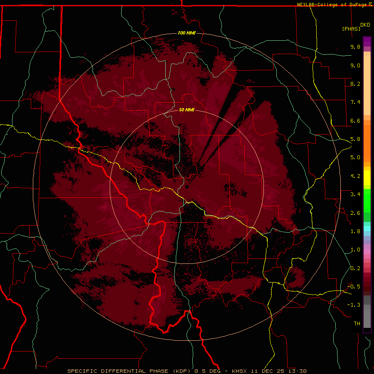This screenshot has width=374, height=374.
Task: Click the [PHAS] units label
Action: [351, 29]
